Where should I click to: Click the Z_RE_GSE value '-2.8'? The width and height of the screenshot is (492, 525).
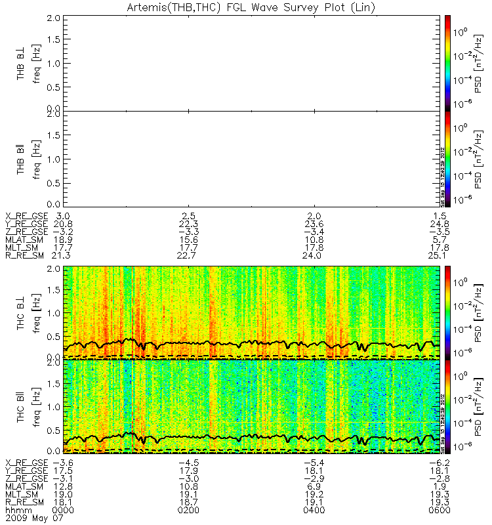pos(440,478)
